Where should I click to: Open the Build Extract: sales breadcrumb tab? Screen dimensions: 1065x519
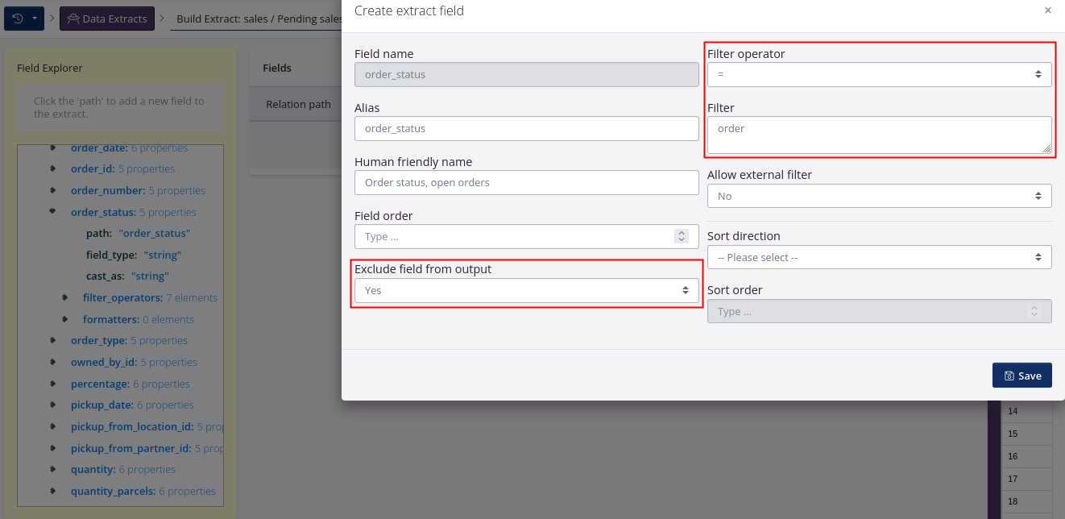tap(258, 18)
